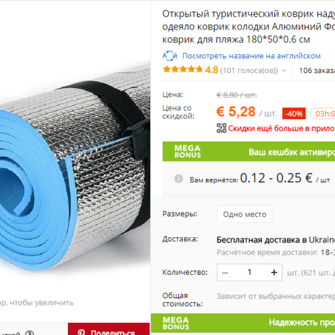Click the 106 orders count text
The width and height of the screenshot is (335, 335).
(317, 70)
